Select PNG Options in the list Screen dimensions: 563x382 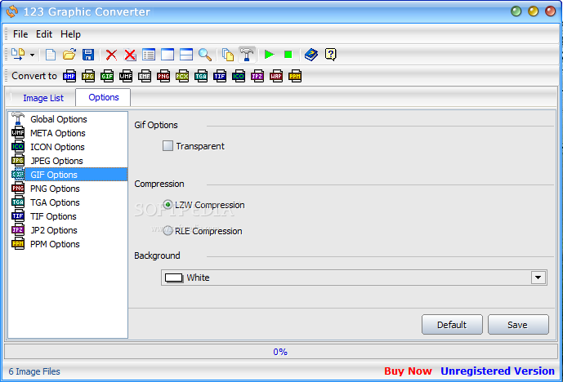[x=68, y=189]
